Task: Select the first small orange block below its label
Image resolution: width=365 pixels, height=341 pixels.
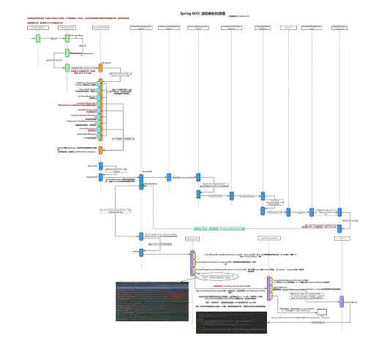Action: 100,68
